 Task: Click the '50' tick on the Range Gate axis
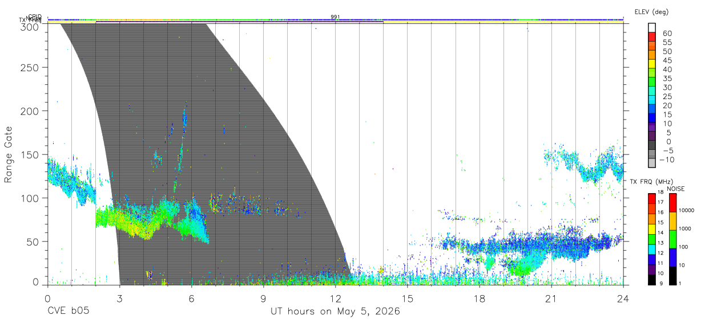pos(33,241)
